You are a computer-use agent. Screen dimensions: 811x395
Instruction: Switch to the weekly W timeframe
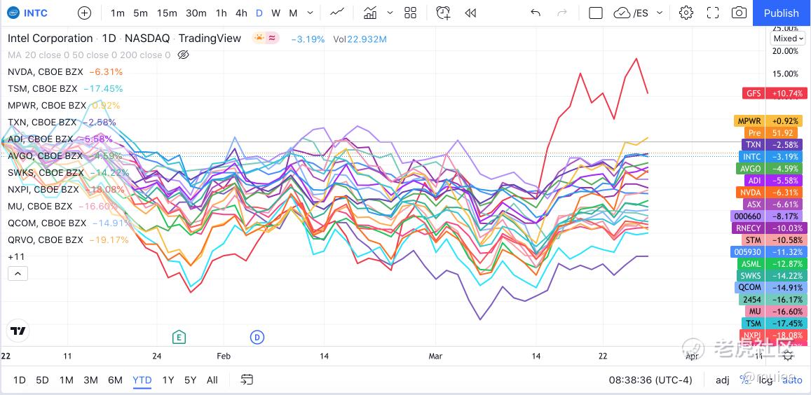pyautogui.click(x=275, y=13)
